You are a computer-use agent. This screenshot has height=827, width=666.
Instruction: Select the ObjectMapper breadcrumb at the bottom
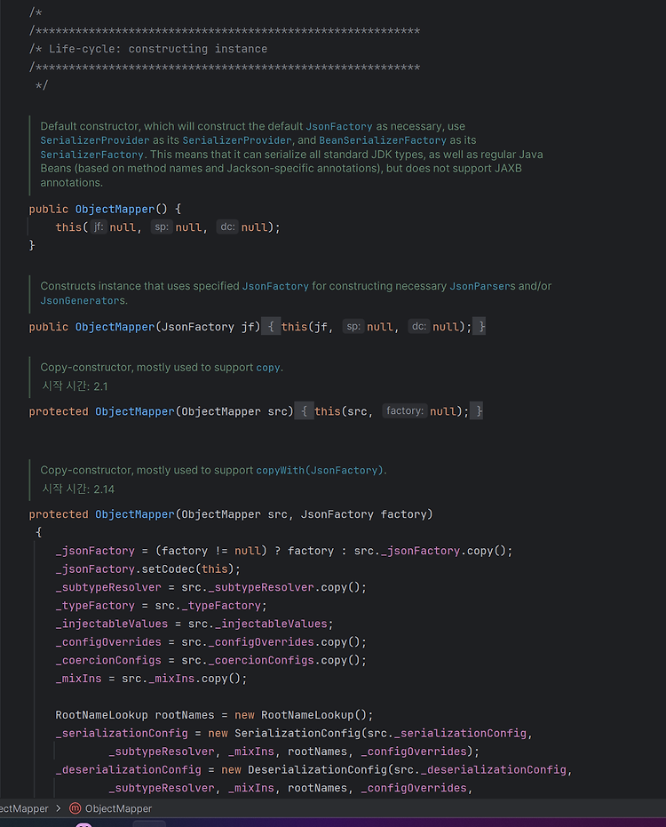click(118, 808)
